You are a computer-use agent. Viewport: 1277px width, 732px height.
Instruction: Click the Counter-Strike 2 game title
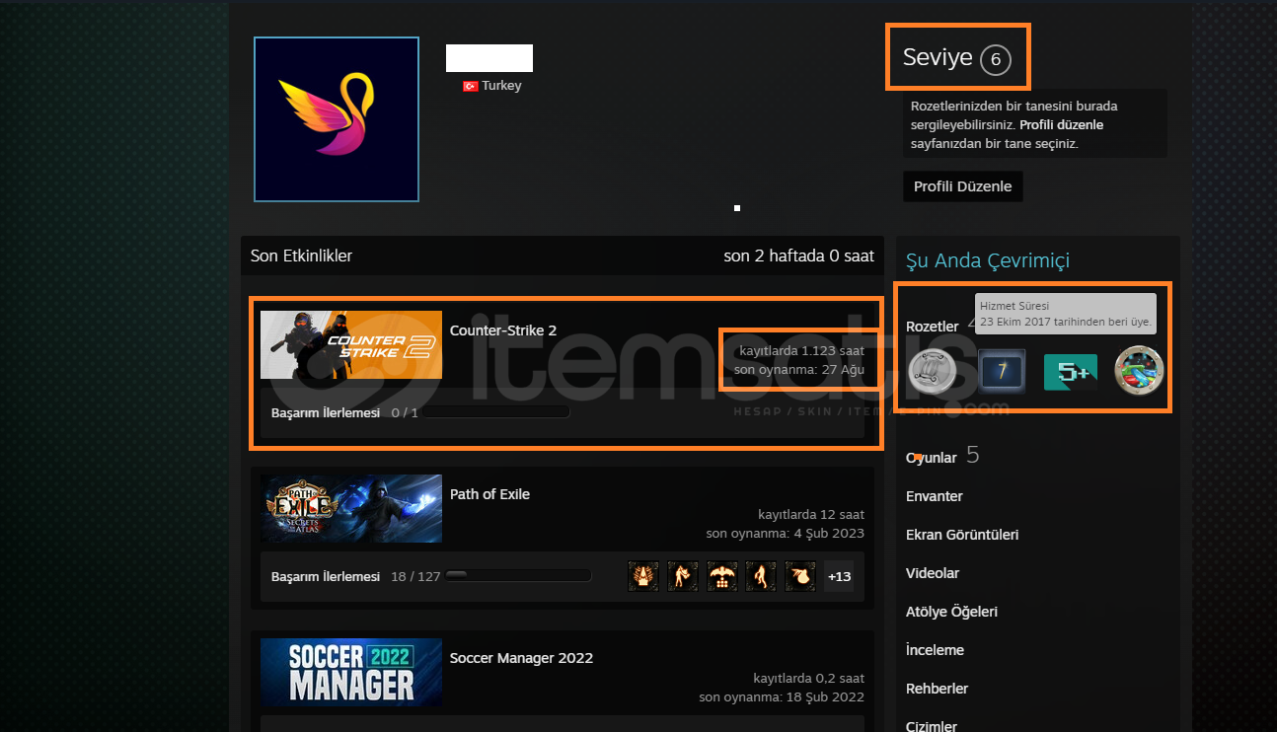tap(503, 330)
